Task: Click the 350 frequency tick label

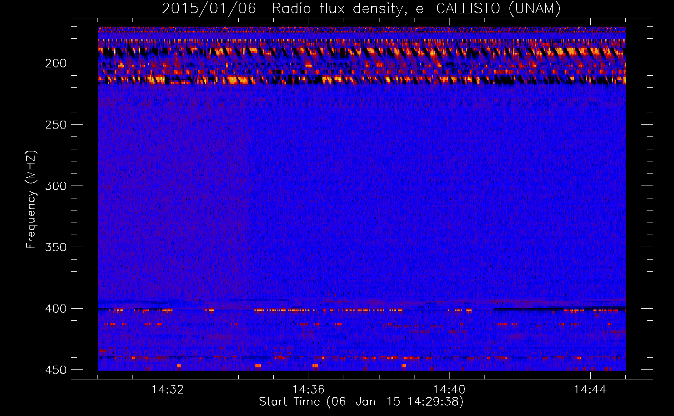Action: coord(56,247)
